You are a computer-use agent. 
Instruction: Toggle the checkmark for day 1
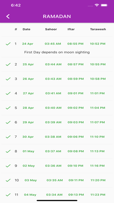8,44
